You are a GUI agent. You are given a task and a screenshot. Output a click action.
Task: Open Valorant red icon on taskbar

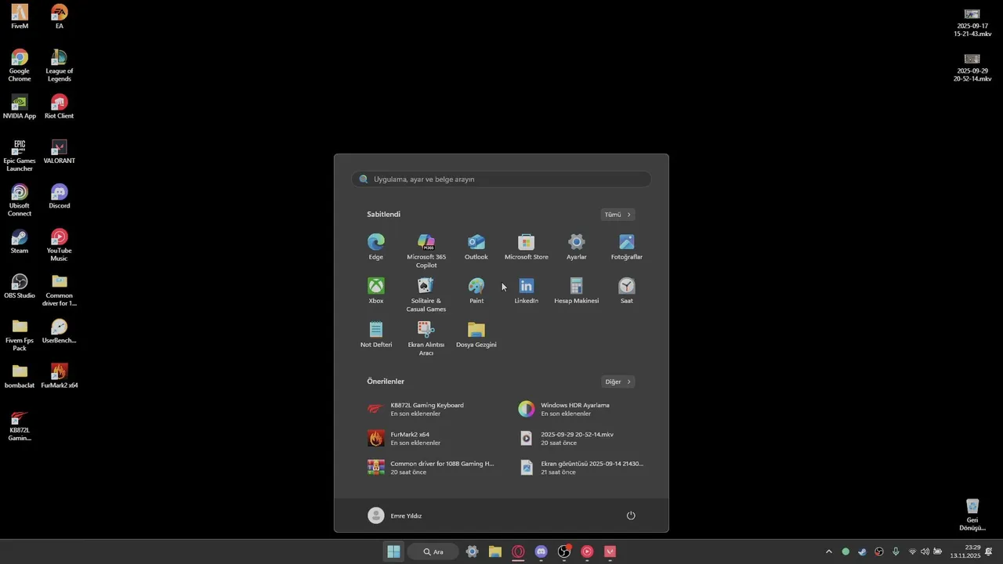point(610,551)
